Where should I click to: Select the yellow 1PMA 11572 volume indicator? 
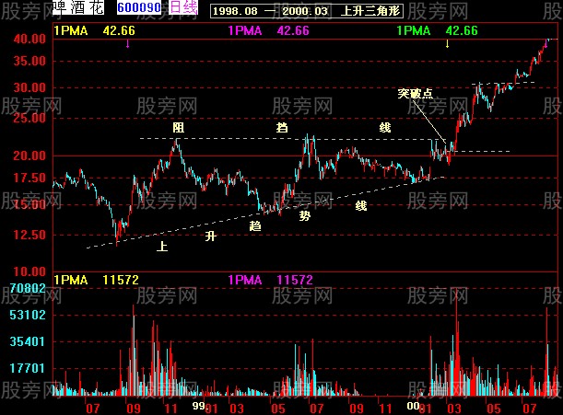(x=96, y=280)
